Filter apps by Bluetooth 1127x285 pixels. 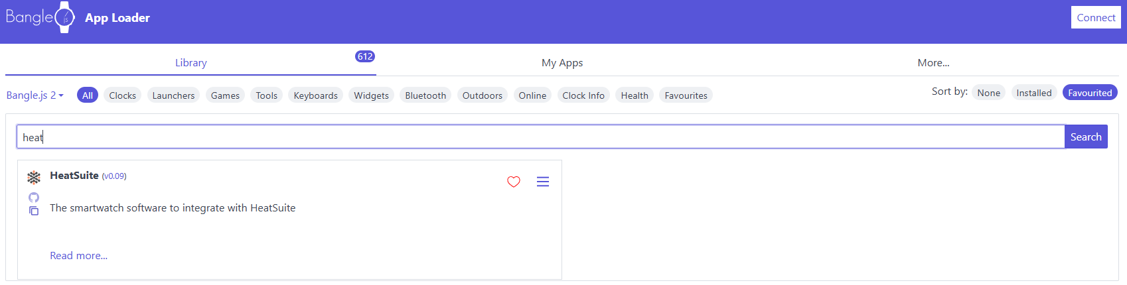pos(425,95)
